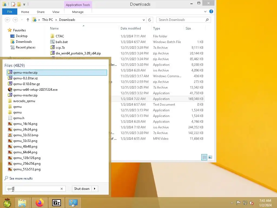277x208 pixels.
Task: Open Downloads in the navigation pane
Action: point(24,41)
